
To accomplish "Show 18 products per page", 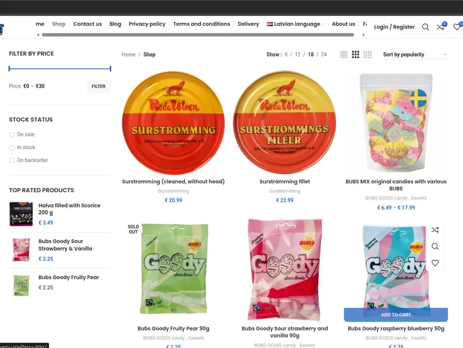I will [311, 54].
